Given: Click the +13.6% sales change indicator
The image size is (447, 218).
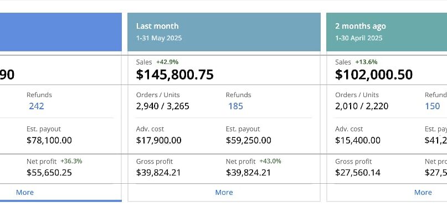Looking at the screenshot, I should click(366, 62).
